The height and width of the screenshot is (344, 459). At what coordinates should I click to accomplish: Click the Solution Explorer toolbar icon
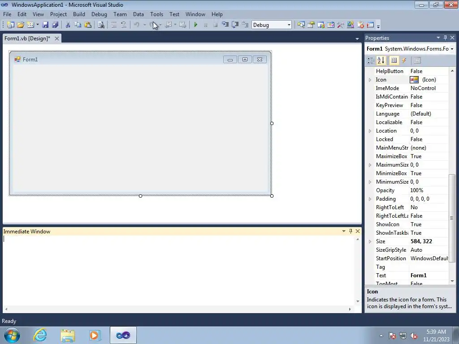301,25
